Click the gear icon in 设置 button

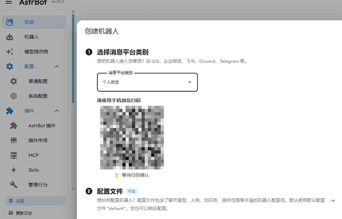[x=11, y=201]
